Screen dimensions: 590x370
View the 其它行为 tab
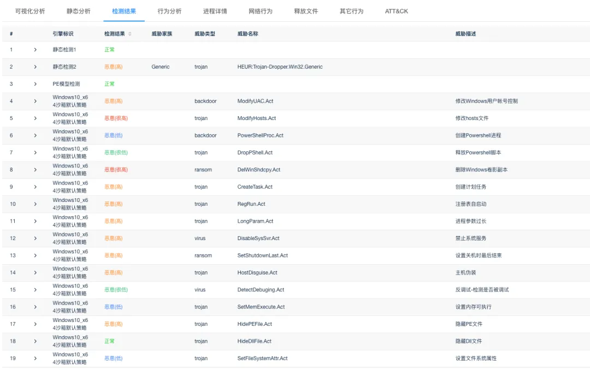point(351,11)
